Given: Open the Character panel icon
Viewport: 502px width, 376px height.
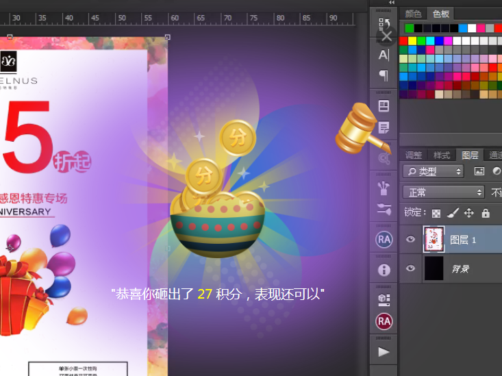Looking at the screenshot, I should 384,55.
